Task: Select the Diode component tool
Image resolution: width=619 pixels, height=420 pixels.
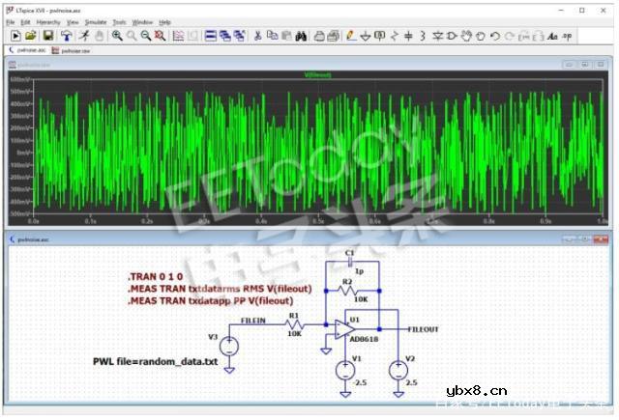Action: point(437,36)
